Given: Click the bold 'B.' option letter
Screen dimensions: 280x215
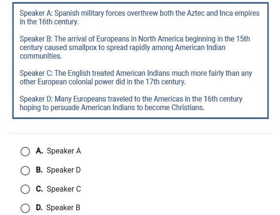Looking at the screenshot, I should tap(39, 170).
